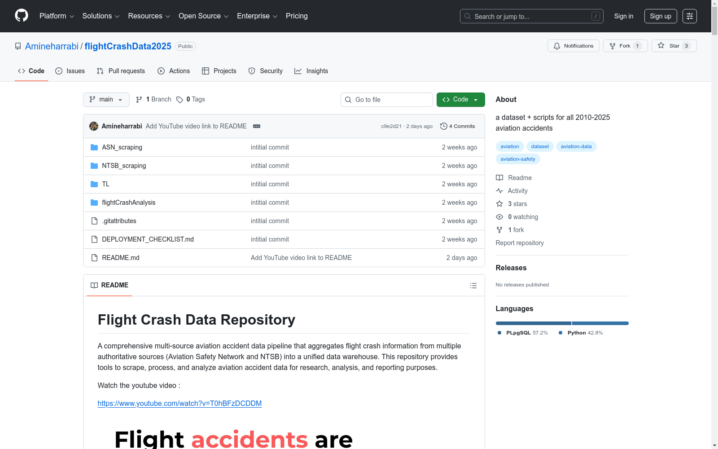Open the flightCrashAnalysis folder
This screenshot has height=449, width=718.
pos(128,202)
